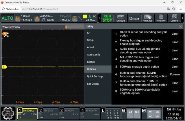Image resolution: width=185 pixels, height=121 pixels.
Task: Click the channel 1 ground level marker
Action: (x=4, y=67)
